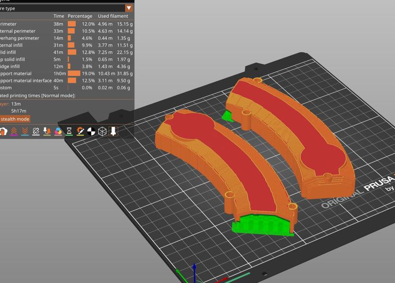Screen dimensions: 395x283
Task: Toggle Deretractions display (downward chevrons icon)
Action: 25,131
